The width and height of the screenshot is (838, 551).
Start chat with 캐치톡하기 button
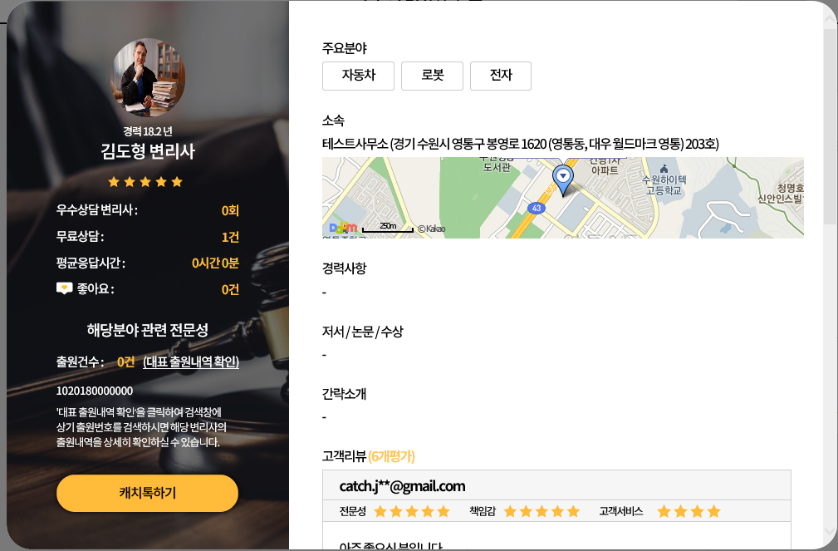(148, 493)
